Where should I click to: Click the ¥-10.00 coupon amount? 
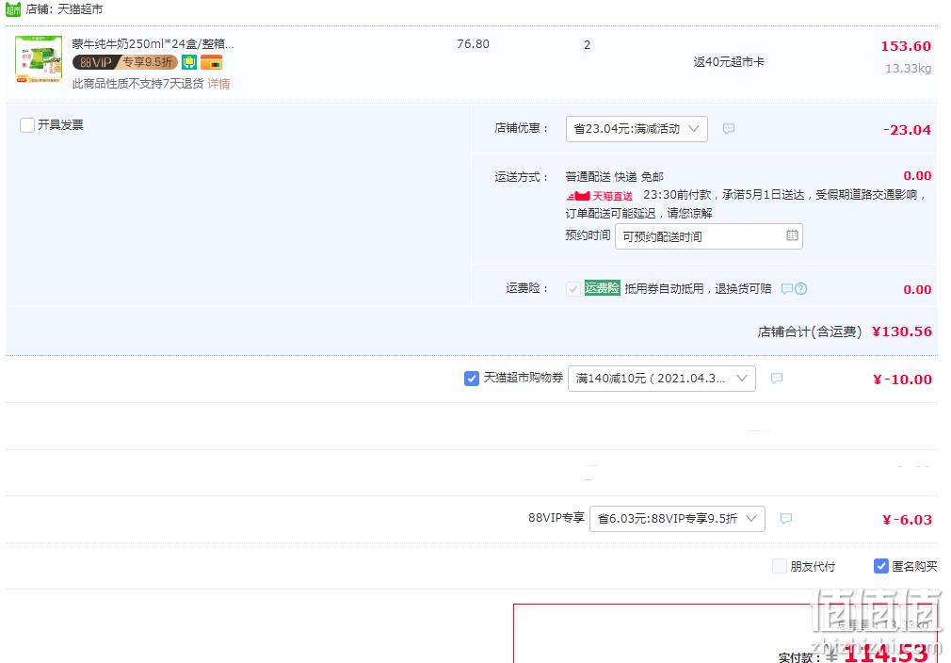pos(902,380)
